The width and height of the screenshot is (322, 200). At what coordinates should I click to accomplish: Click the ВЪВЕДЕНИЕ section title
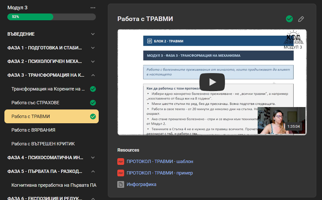point(21,34)
